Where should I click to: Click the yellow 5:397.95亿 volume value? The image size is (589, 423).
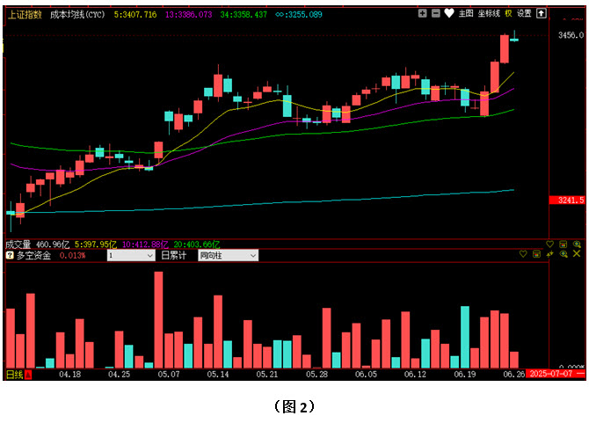point(96,244)
